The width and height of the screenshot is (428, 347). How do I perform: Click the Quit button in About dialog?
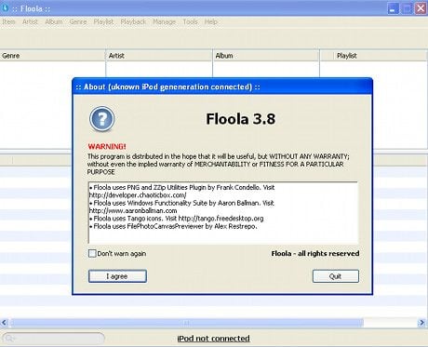point(336,276)
